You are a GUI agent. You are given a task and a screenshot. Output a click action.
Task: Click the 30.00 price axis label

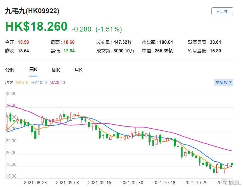pos(11,94)
